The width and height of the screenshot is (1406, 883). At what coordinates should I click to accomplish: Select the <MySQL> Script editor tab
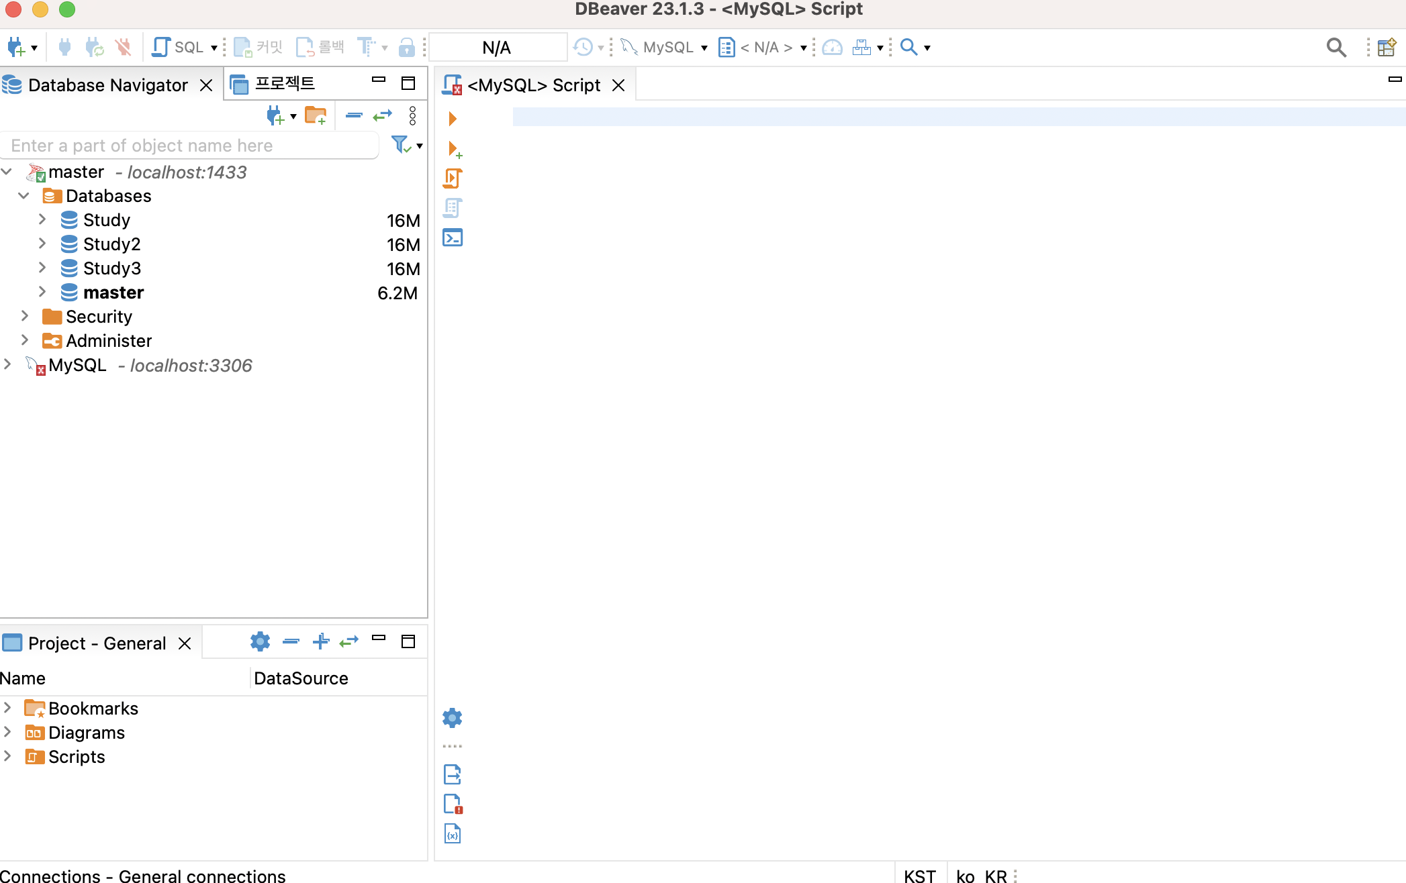tap(533, 85)
